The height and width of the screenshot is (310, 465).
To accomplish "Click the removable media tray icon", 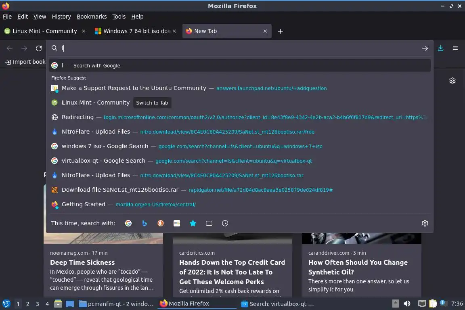I will coord(395,304).
